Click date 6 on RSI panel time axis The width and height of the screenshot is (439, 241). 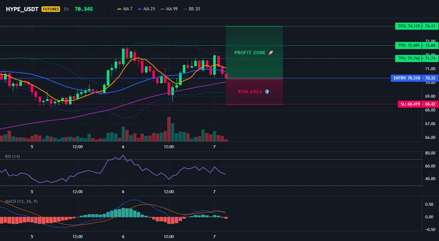click(x=123, y=192)
